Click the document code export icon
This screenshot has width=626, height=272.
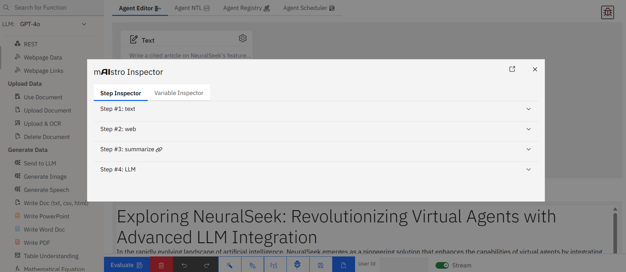click(x=343, y=265)
